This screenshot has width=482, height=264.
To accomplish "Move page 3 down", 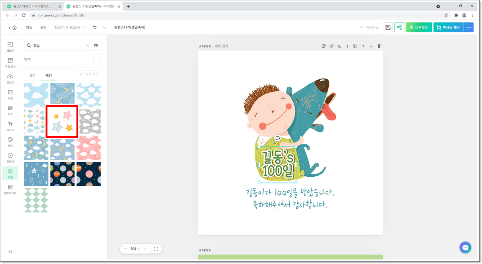I will tap(371, 46).
